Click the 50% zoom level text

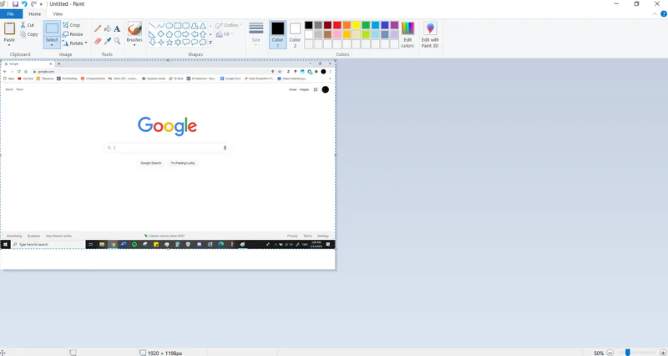tap(599, 353)
